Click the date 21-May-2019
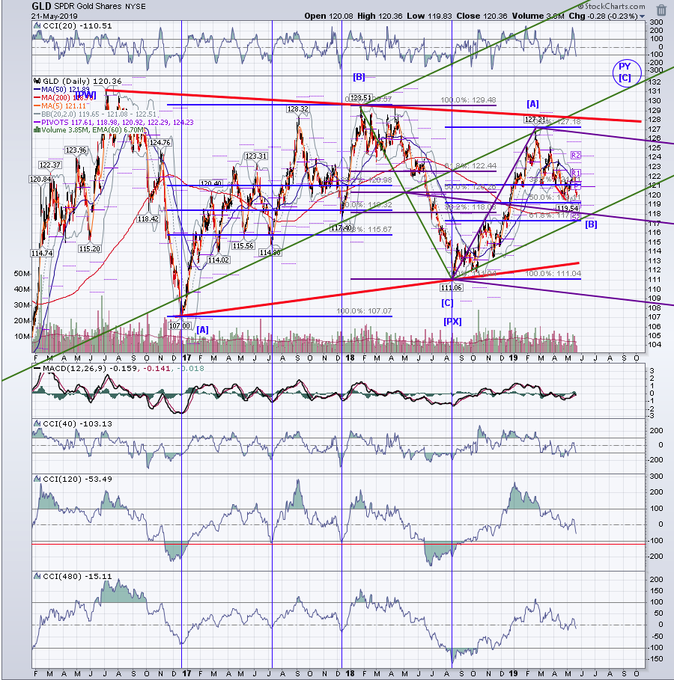Image resolution: width=674 pixels, height=680 pixels. click(54, 16)
